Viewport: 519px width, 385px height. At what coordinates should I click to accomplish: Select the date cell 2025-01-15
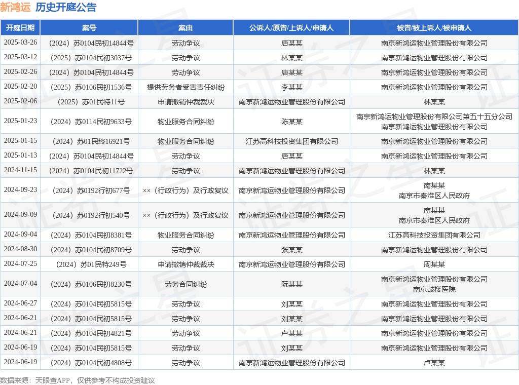[x=20, y=140]
